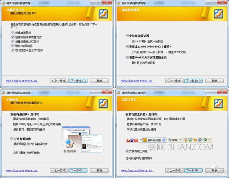Click the Foxit logo in the 选择附加任务 window header

(103, 14)
